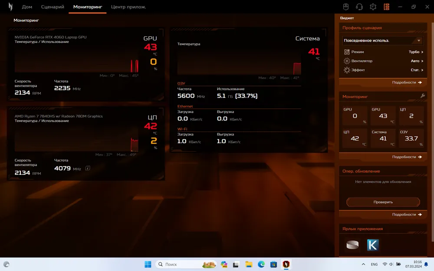Launch the coil-shaped app shortcut
Viewport: 434px width, 271px height.
click(x=352, y=245)
